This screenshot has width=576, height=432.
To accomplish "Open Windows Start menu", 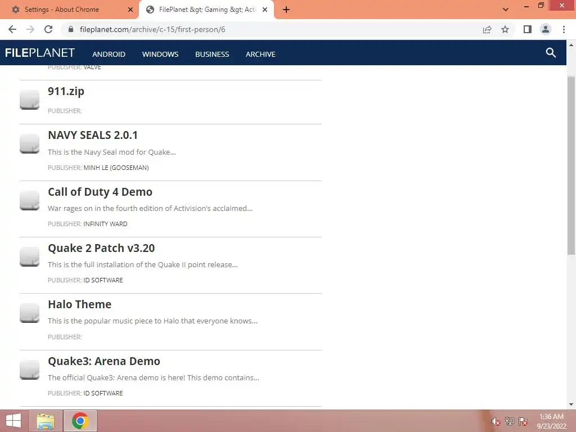I will click(x=13, y=421).
